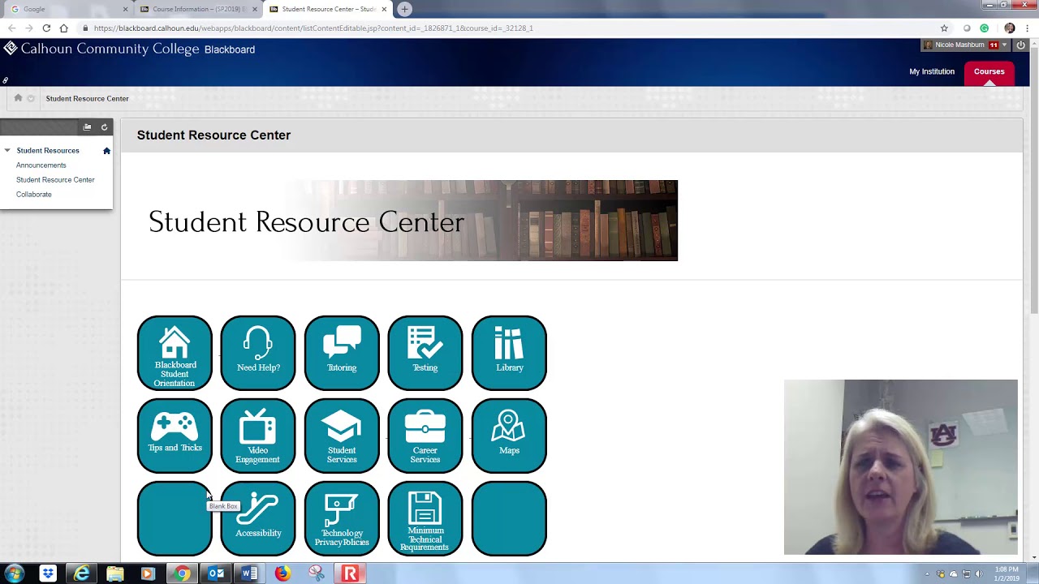Open the Grammarly extension icon
The image size is (1039, 584).
985,28
